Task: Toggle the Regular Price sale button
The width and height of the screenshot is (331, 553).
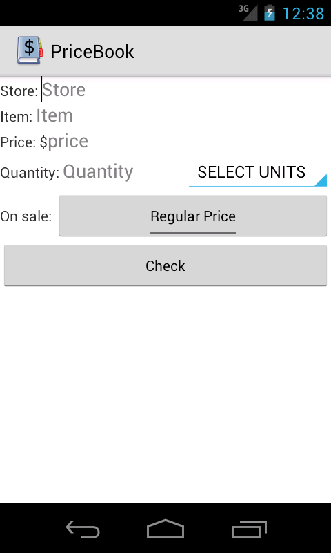Action: [193, 216]
